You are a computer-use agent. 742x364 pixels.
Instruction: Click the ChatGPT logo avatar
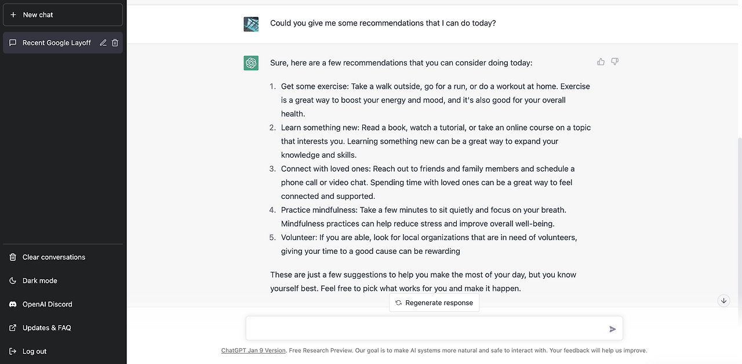point(251,63)
